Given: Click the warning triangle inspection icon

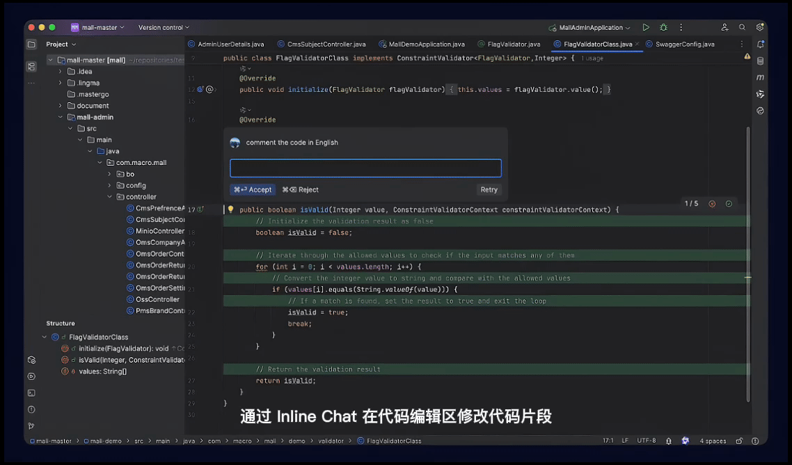Looking at the screenshot, I should (747, 56).
